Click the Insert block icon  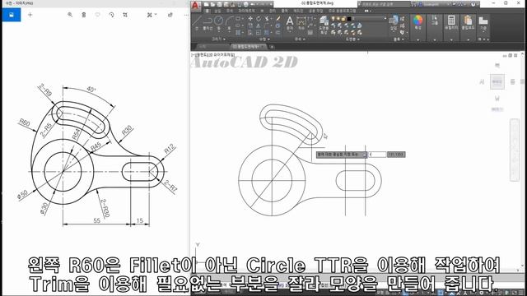point(394,23)
